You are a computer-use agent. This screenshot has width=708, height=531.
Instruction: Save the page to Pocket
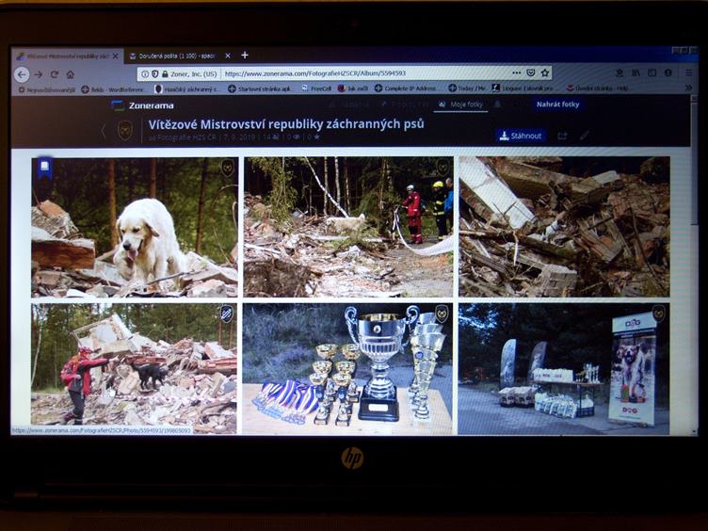tap(531, 72)
